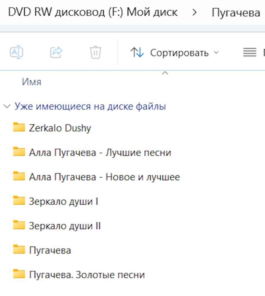265x296 pixels.
Task: Select the 'Пугачева' folder name in list
Action: 50,250
